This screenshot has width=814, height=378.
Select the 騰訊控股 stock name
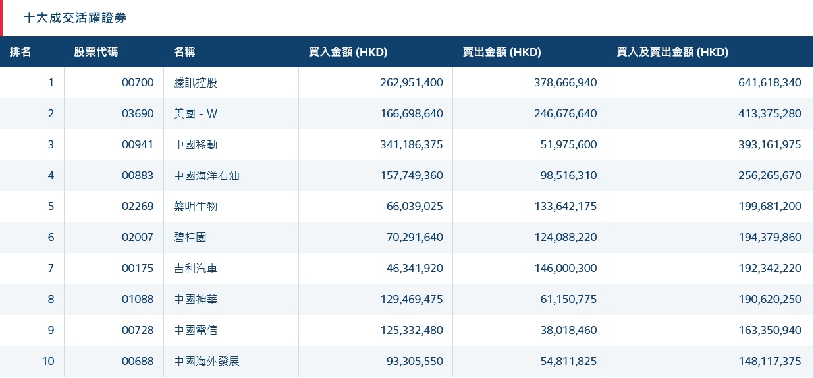(196, 82)
